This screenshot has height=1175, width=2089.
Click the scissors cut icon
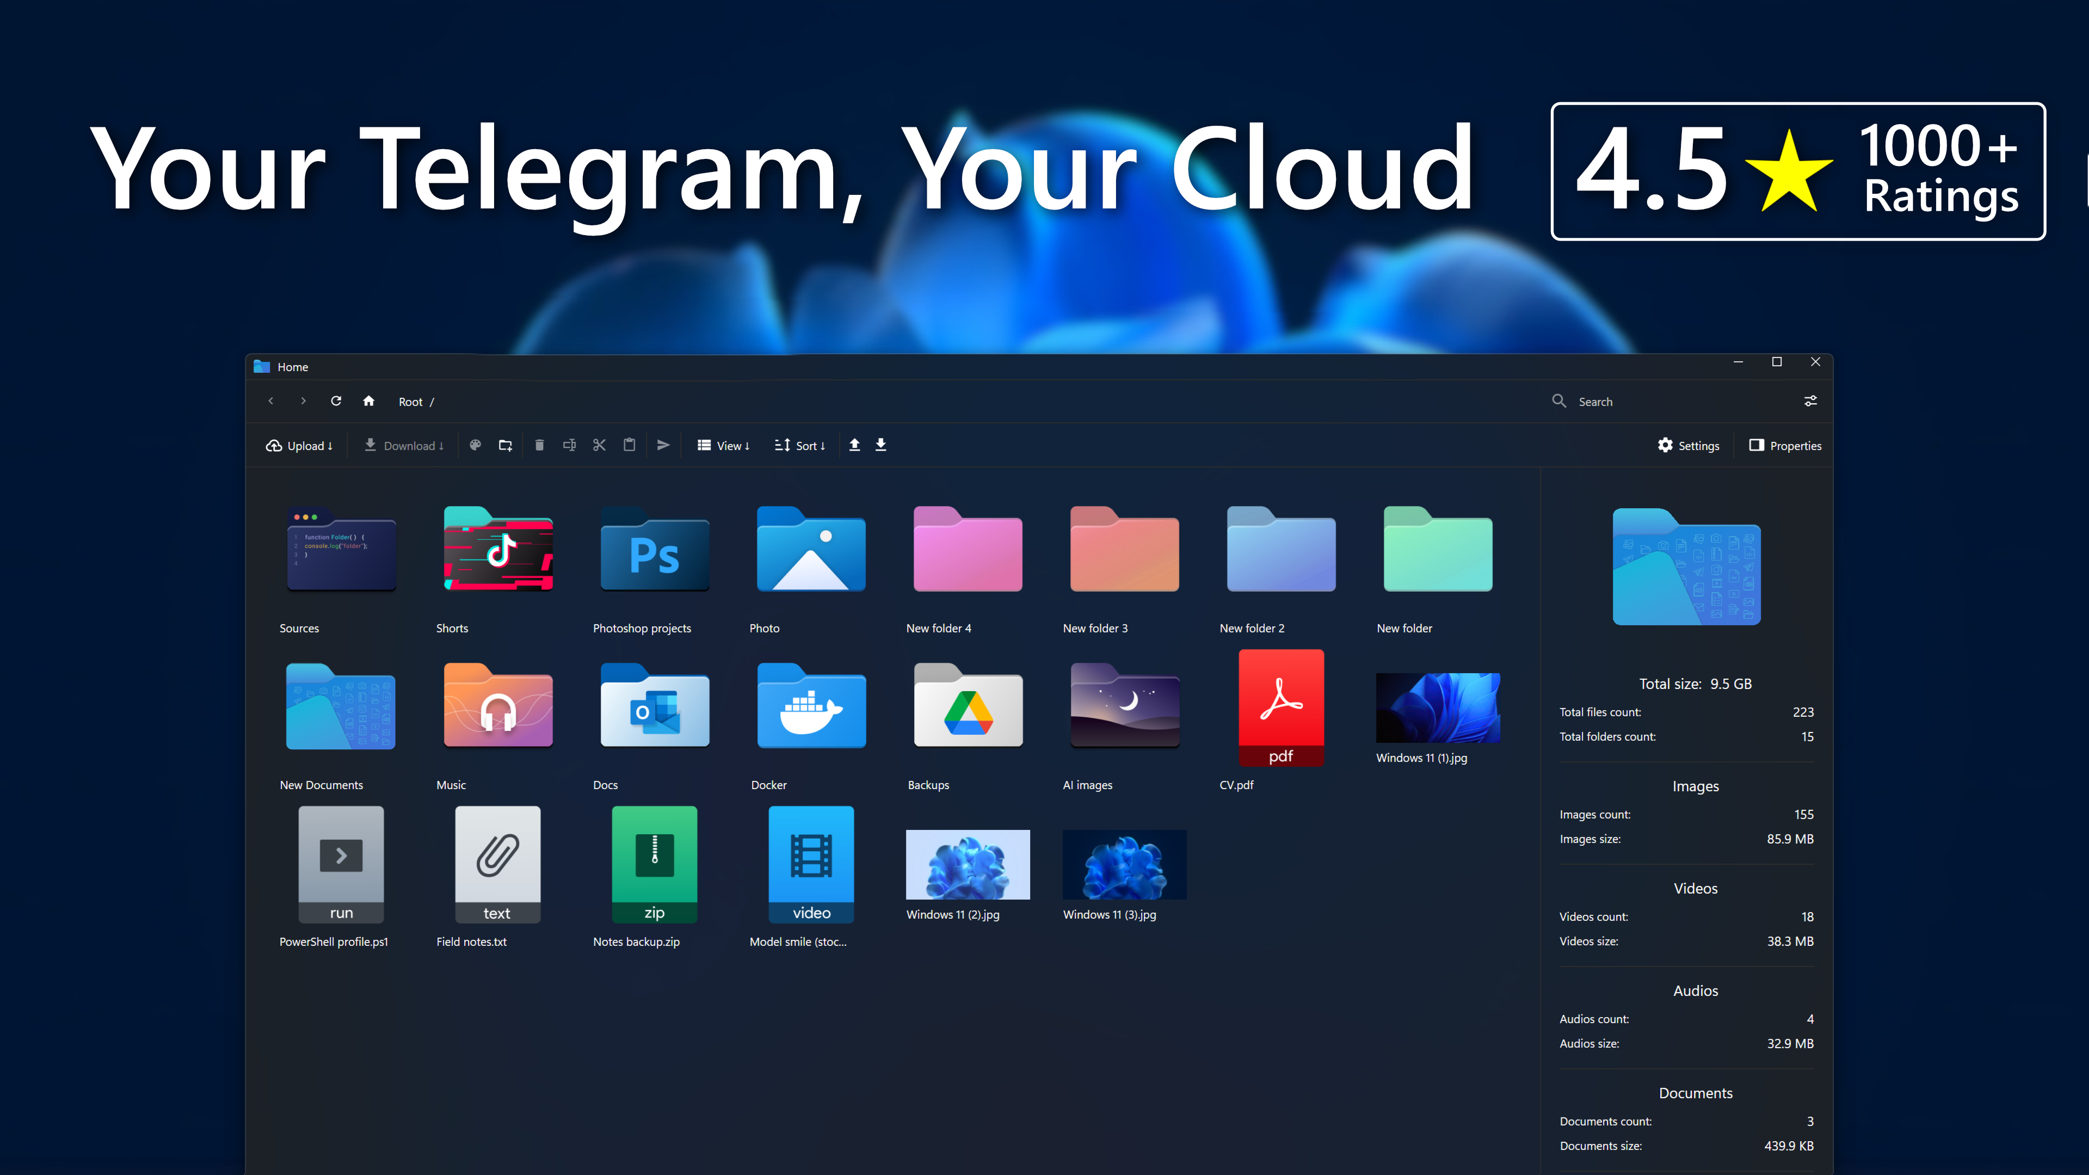tap(599, 445)
